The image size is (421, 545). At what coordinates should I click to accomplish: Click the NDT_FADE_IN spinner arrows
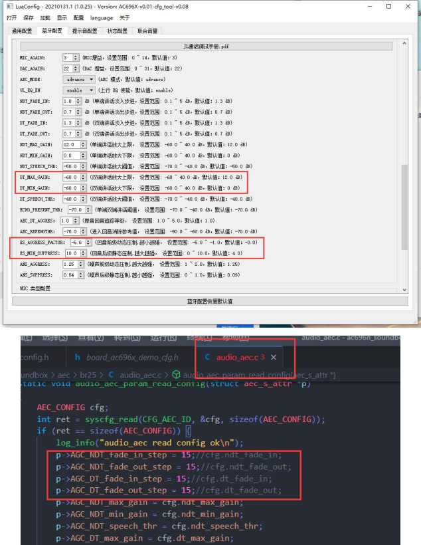[x=78, y=101]
